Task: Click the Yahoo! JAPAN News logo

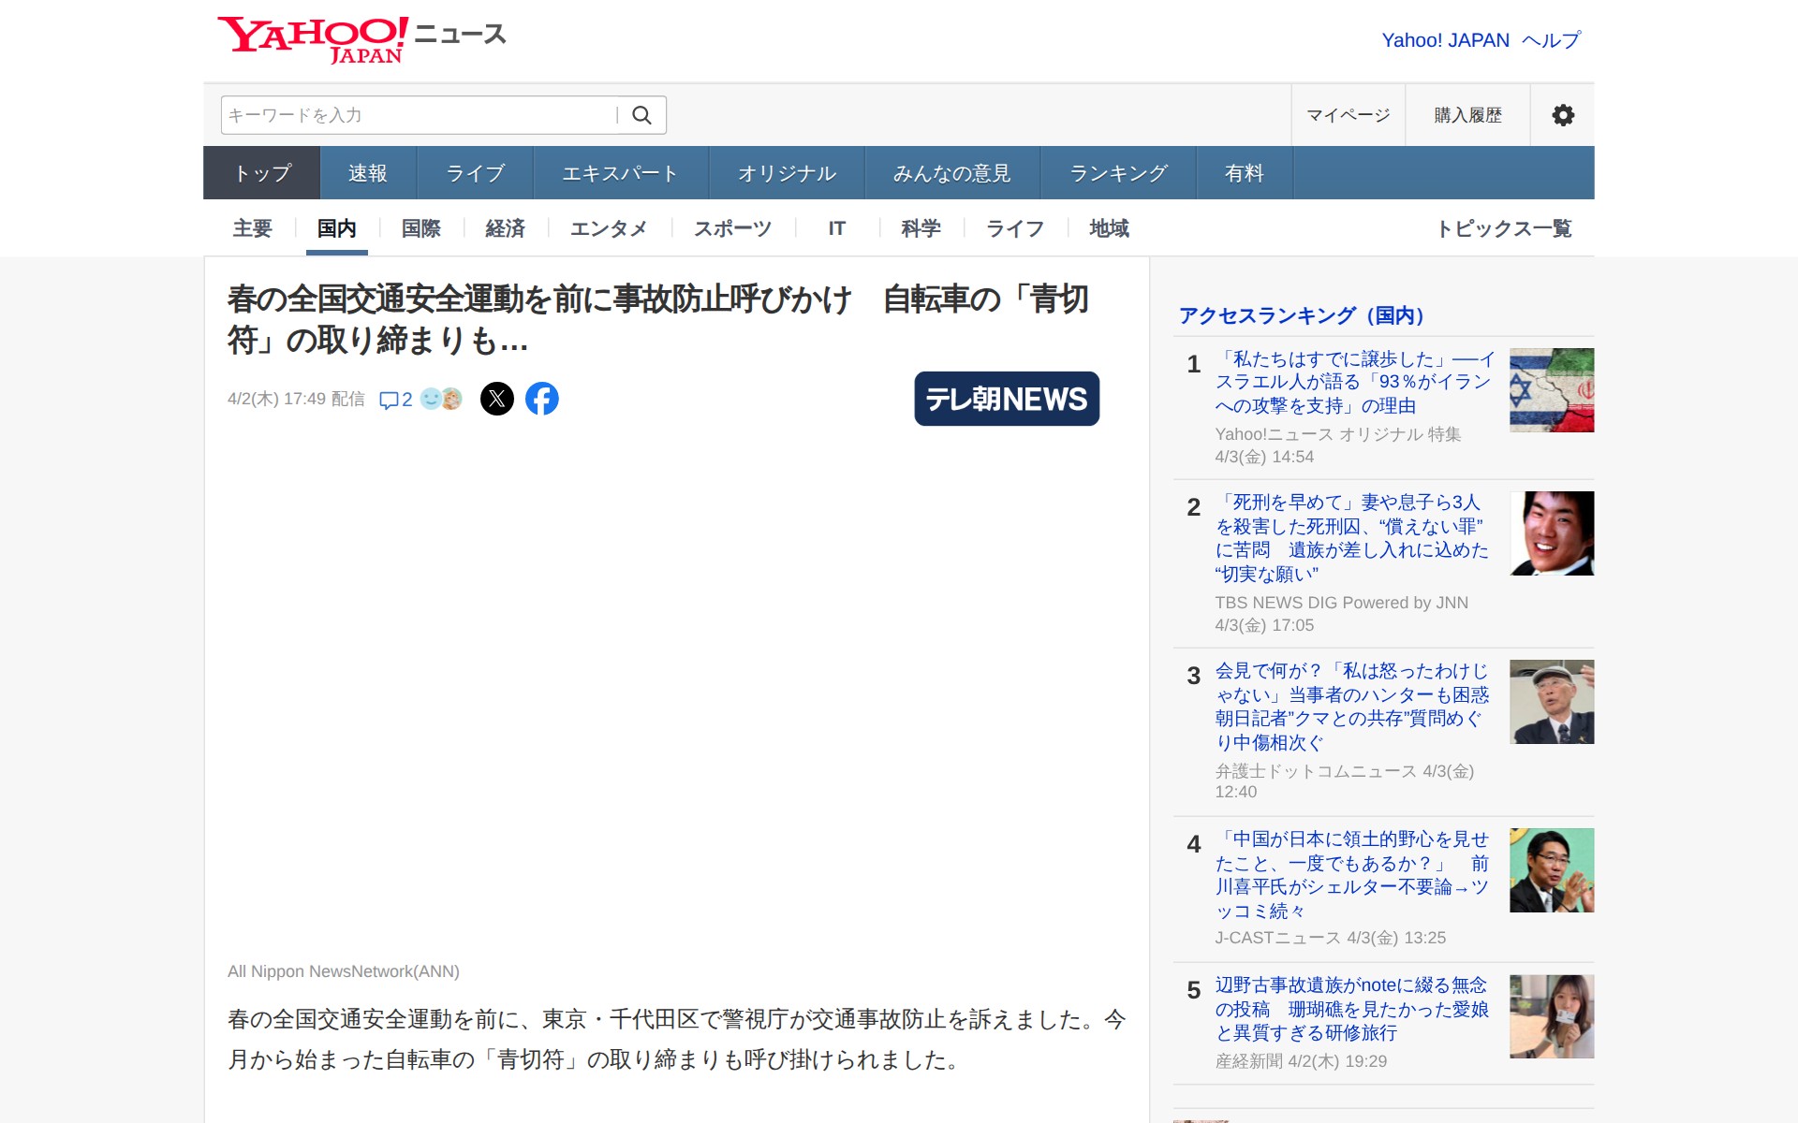Action: 361,37
